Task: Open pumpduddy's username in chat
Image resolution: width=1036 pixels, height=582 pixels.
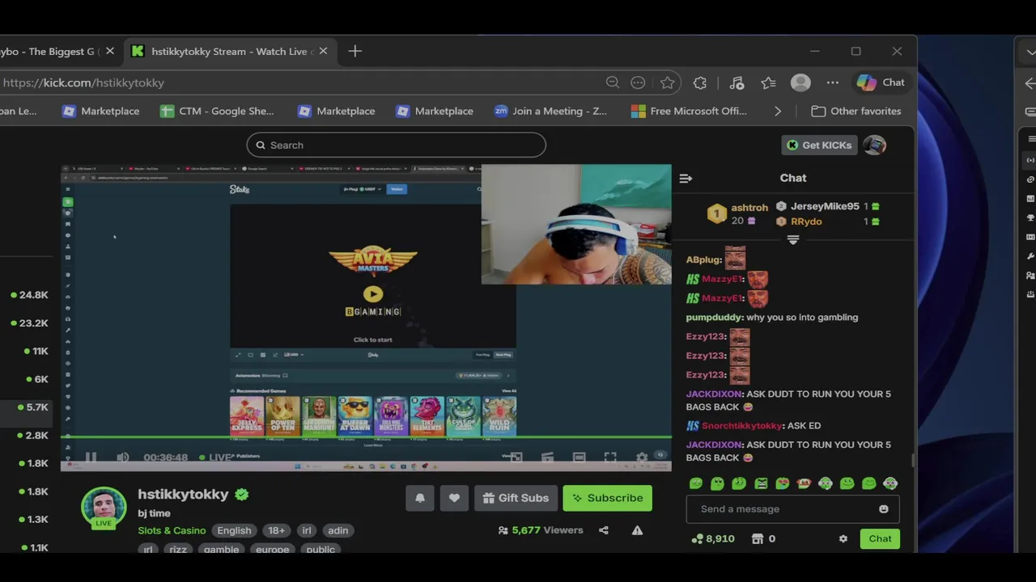Action: tap(714, 318)
